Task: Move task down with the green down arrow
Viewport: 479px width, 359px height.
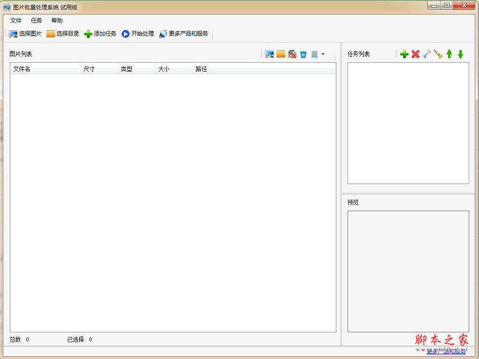Action: click(460, 54)
